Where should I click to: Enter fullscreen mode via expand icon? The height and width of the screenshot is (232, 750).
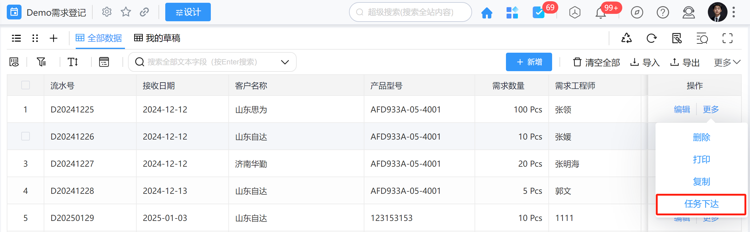pos(727,39)
